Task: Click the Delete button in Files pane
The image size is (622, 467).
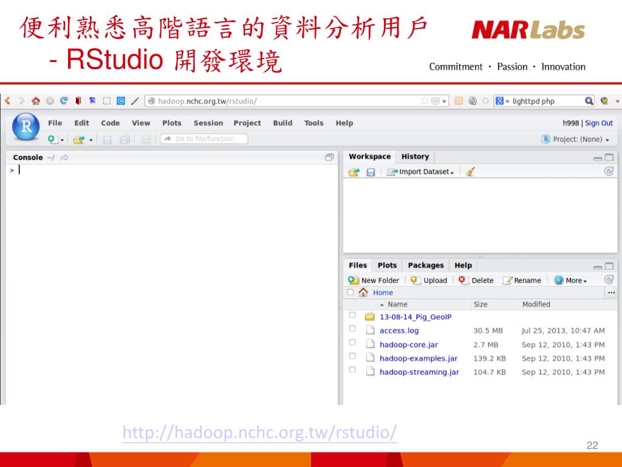Action: pyautogui.click(x=476, y=280)
